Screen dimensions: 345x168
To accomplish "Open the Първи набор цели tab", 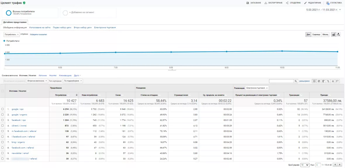I will click(x=62, y=28).
